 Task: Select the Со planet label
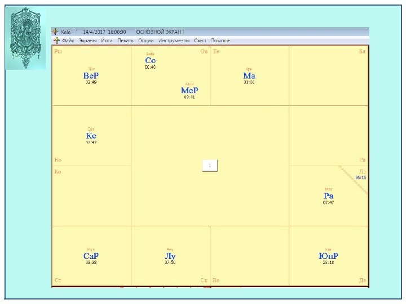click(150, 60)
